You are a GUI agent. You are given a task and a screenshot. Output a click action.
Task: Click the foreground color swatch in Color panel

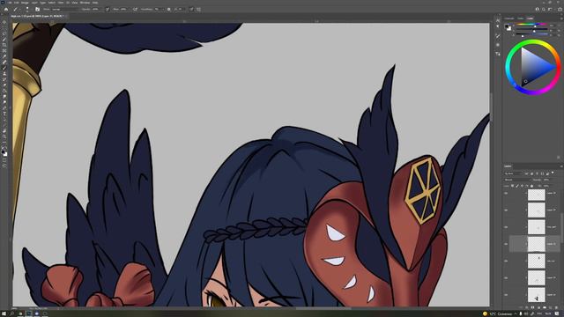[x=507, y=26]
